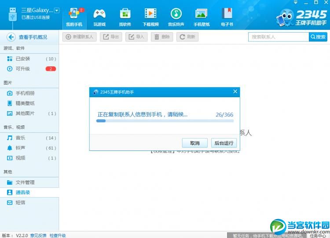The width and height of the screenshot is (330, 238).
Task: Go back to 查看手机概况
Action: click(x=27, y=37)
